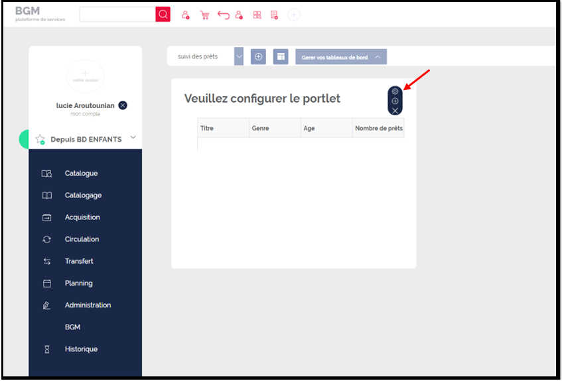This screenshot has width=562, height=381.
Task: Open the shopping cart shortcut icon
Action: (x=204, y=15)
